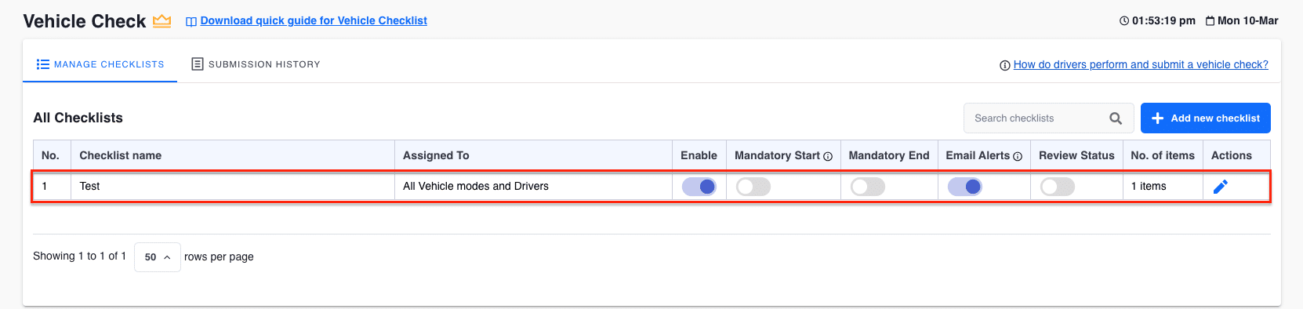Screen dimensions: 1303x309
Task: Enable the Review Status toggle
Action: click(x=1058, y=187)
